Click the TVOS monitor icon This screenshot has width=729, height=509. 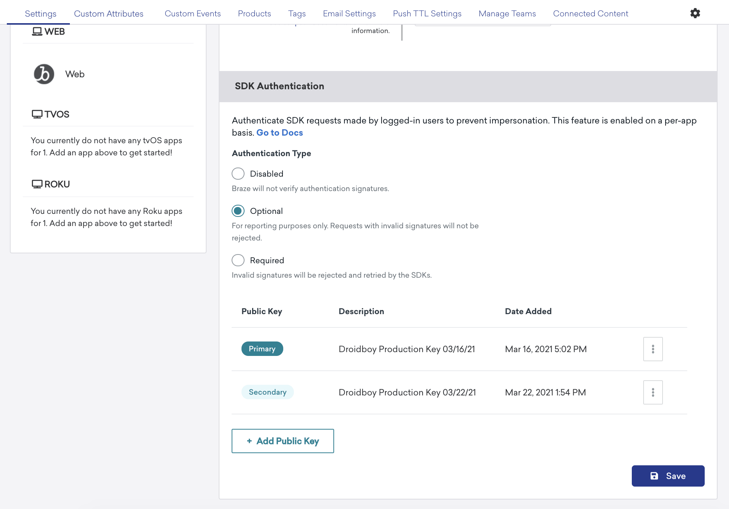tap(37, 114)
